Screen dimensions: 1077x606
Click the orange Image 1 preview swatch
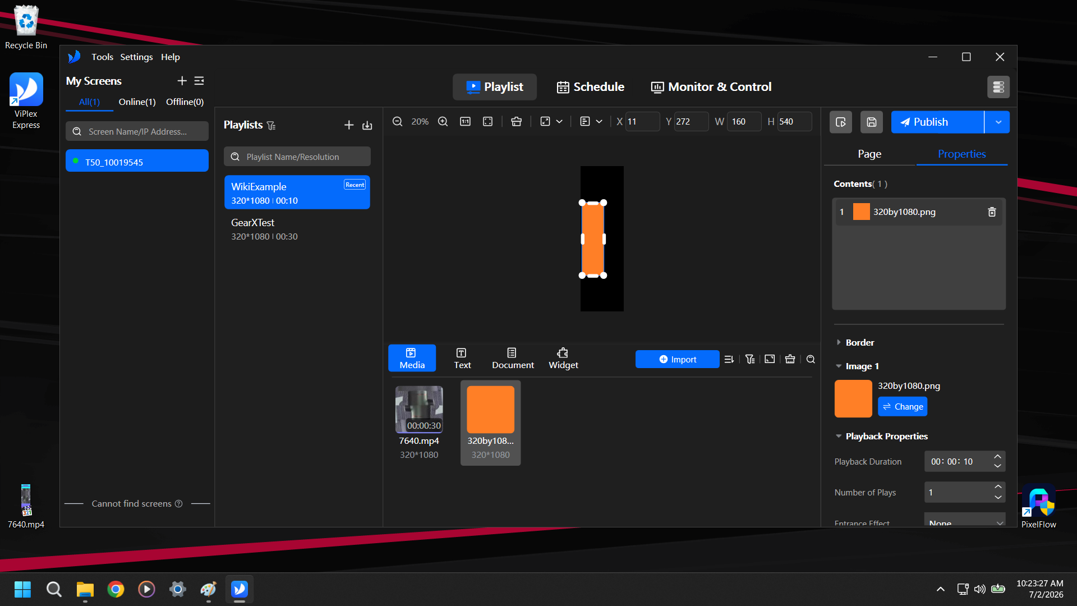click(853, 398)
